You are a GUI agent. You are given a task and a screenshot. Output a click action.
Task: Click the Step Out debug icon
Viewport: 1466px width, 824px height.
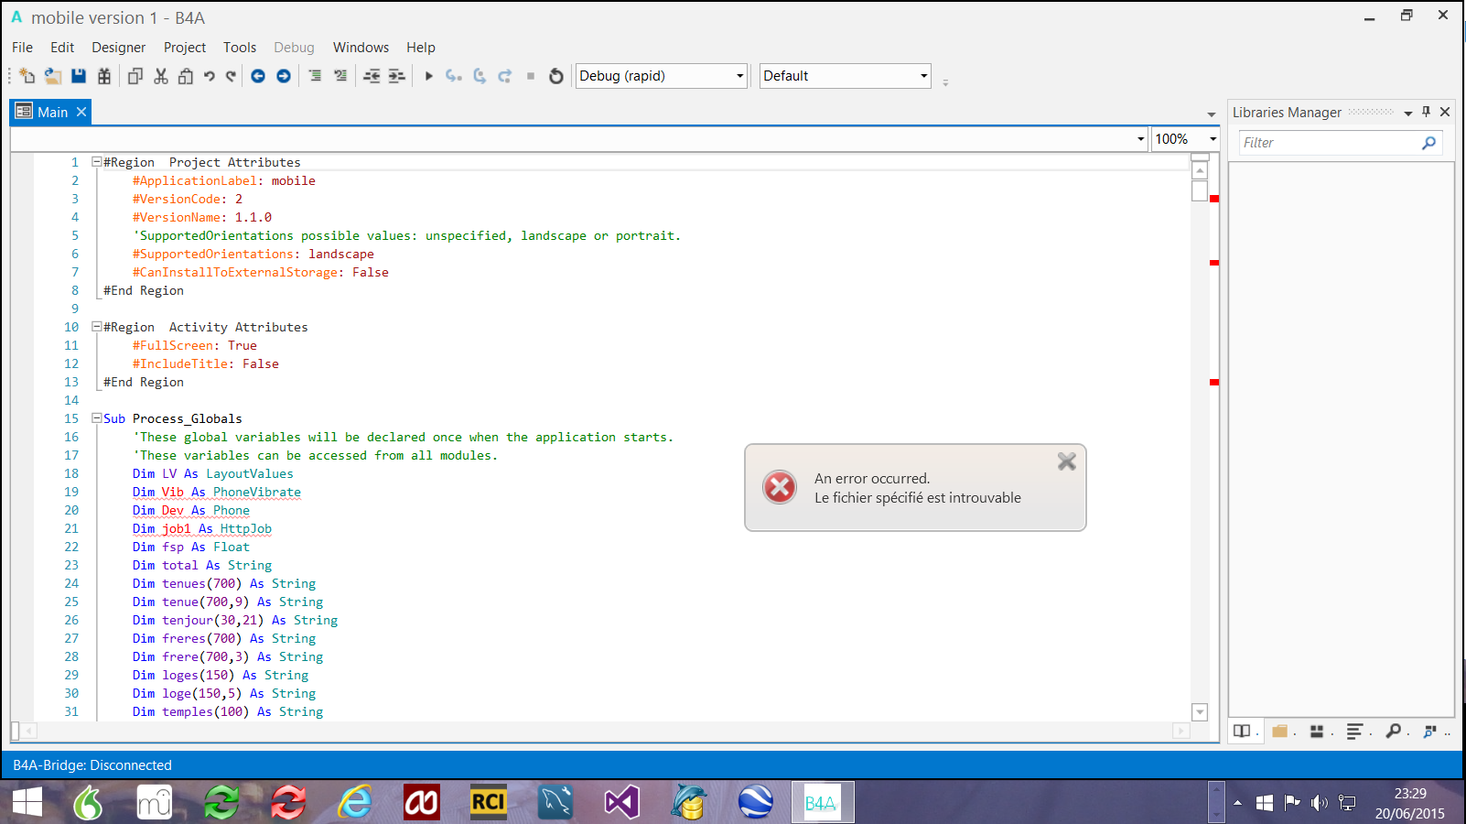click(x=505, y=76)
